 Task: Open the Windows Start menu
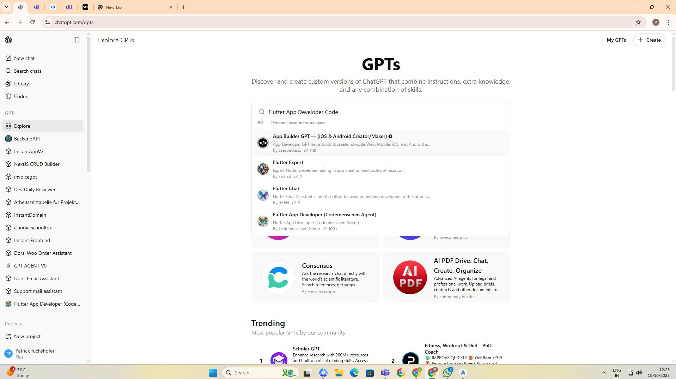[213, 373]
